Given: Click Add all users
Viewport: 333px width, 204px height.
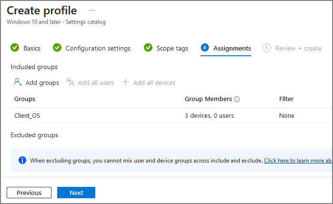Looking at the screenshot, I should 96,82.
